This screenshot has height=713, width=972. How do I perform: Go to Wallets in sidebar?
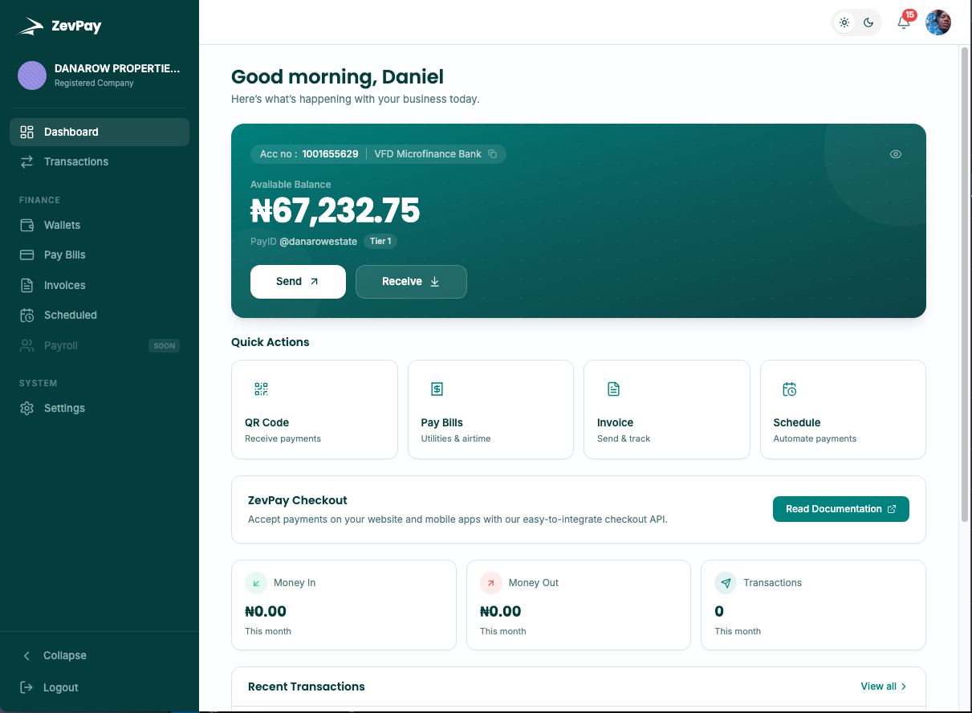(x=100, y=225)
